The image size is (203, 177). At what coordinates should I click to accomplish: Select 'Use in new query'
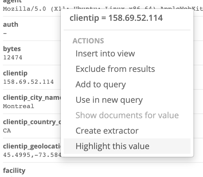tap(109, 100)
